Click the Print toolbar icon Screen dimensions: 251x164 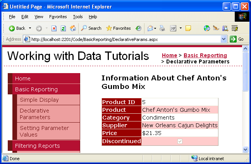pos(162,28)
